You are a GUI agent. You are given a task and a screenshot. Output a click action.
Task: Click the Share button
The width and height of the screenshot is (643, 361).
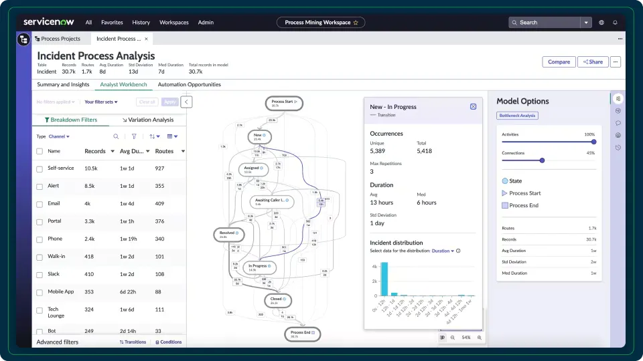click(593, 62)
